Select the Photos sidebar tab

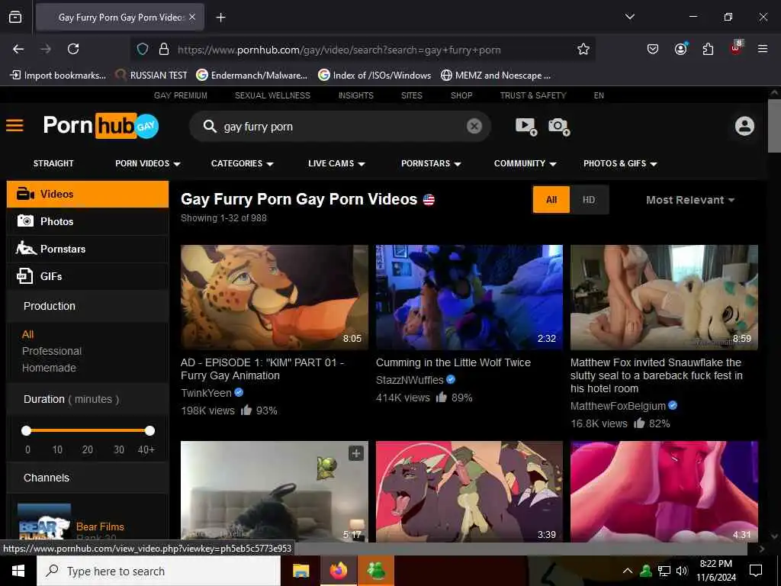[x=88, y=222]
